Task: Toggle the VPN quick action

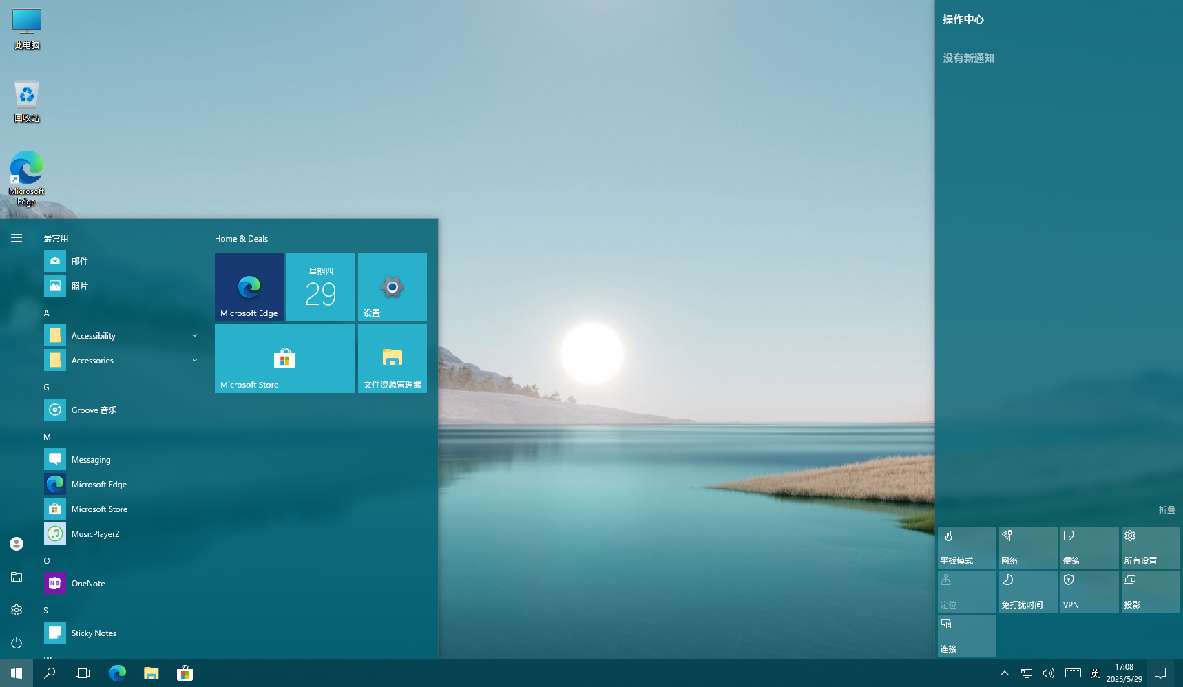Action: (1089, 592)
